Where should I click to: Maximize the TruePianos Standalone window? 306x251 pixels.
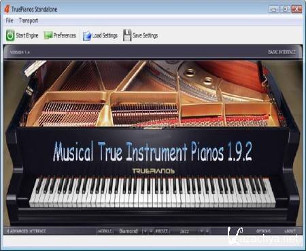click(285, 9)
